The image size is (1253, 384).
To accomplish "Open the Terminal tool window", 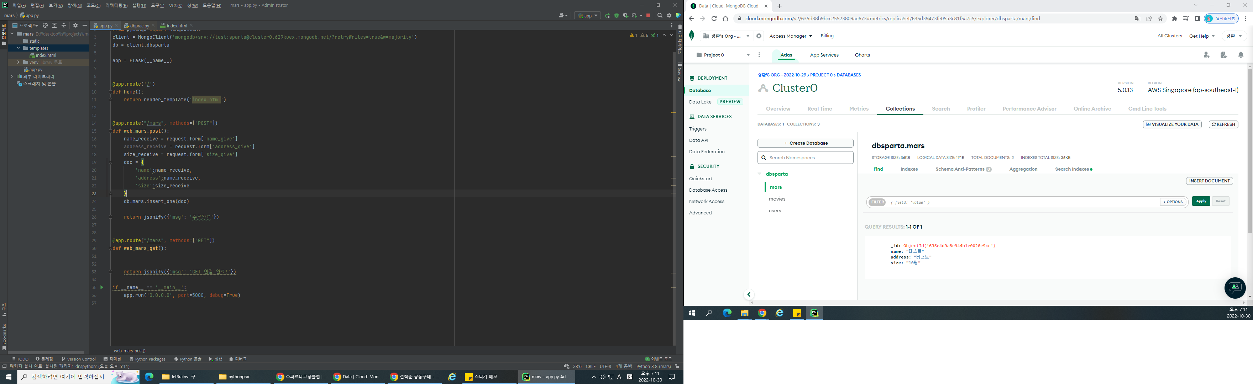I will (112, 359).
